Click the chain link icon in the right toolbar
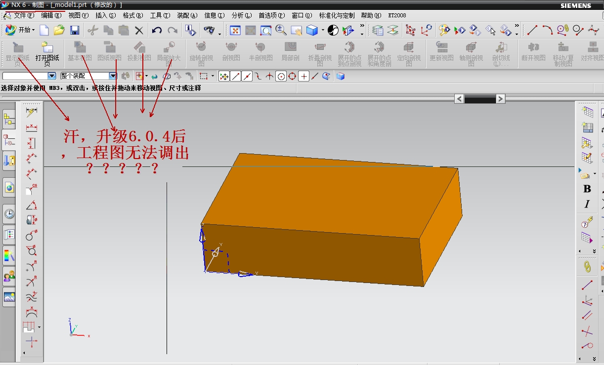Image resolution: width=604 pixels, height=365 pixels. coord(587,267)
